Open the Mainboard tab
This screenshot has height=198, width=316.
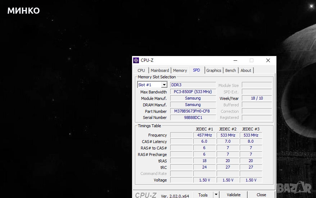click(x=160, y=70)
